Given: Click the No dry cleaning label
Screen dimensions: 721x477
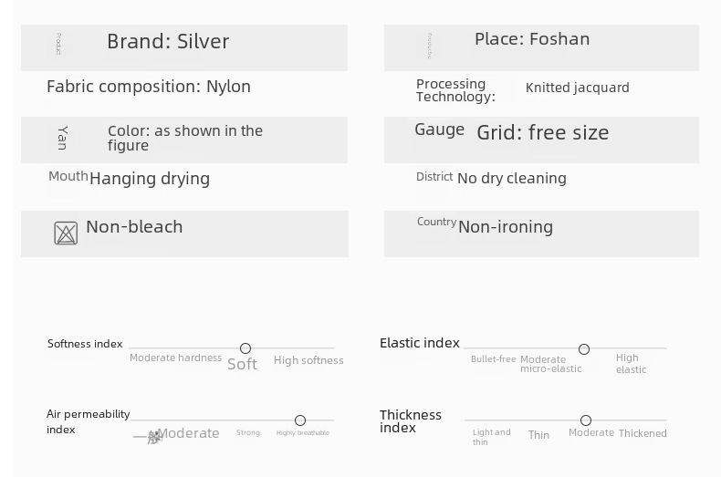Looking at the screenshot, I should [512, 178].
